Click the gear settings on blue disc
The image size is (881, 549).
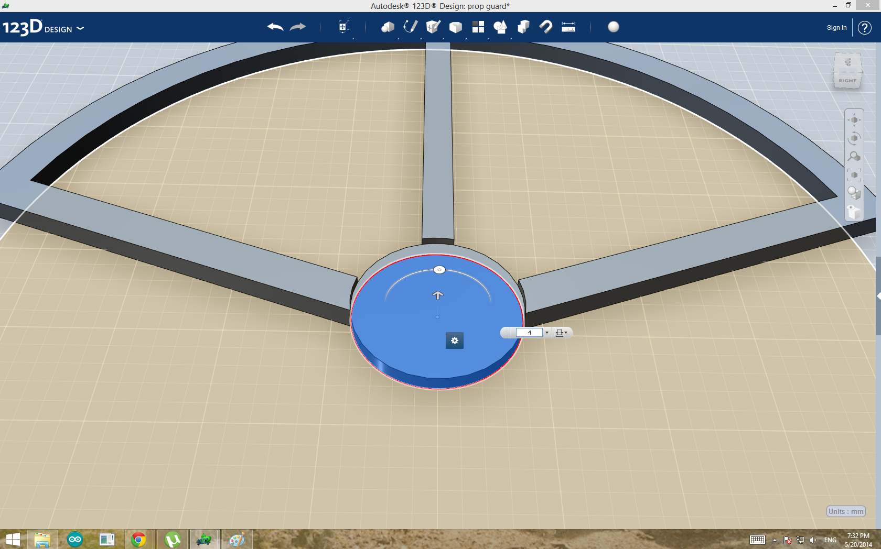pyautogui.click(x=455, y=341)
